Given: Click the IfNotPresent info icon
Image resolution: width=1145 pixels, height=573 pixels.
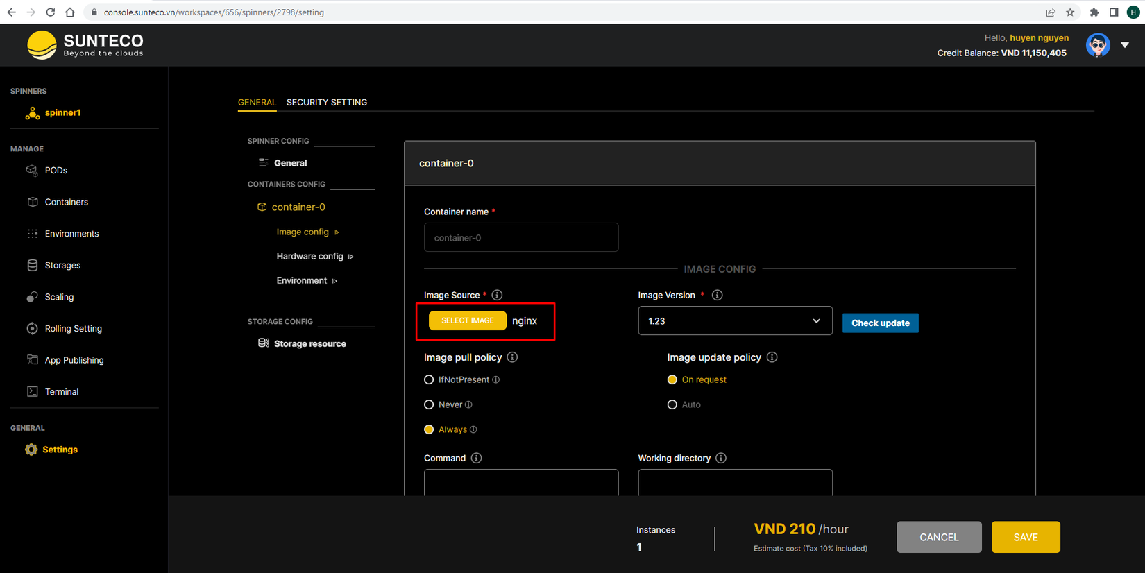Looking at the screenshot, I should click(x=495, y=379).
